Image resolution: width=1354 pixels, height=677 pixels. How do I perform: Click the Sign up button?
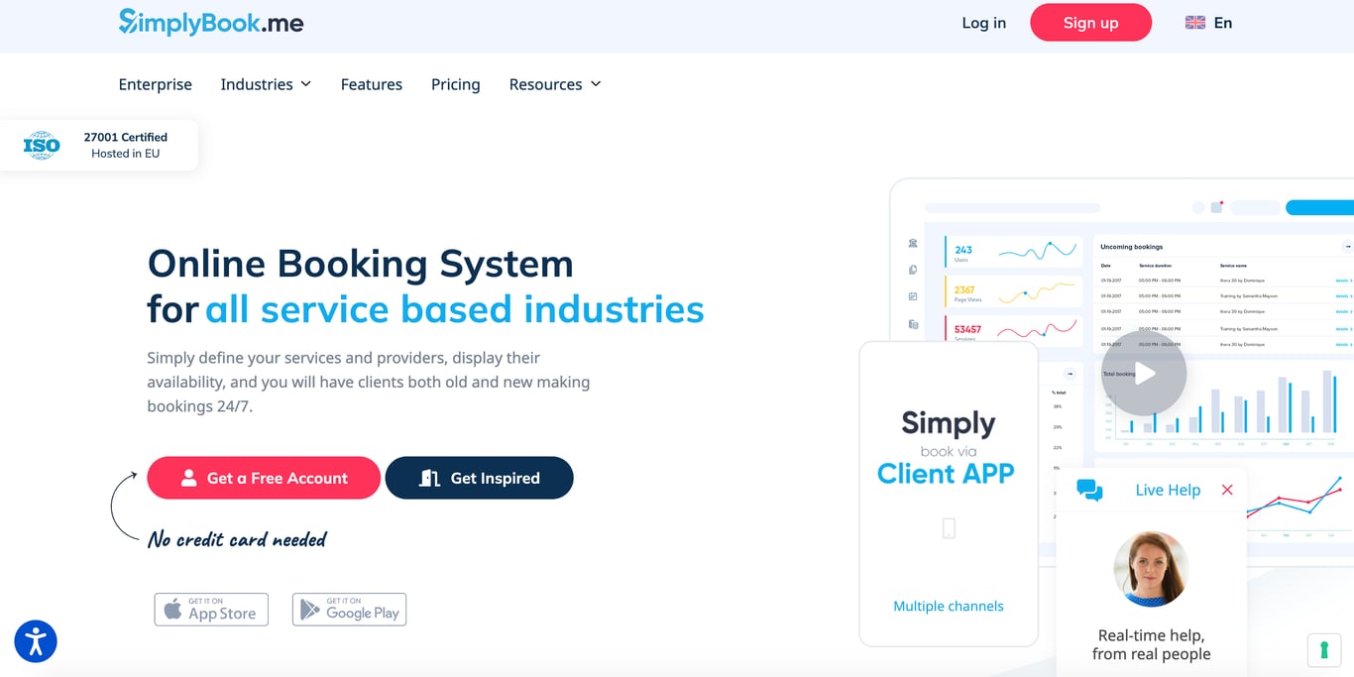(1090, 23)
